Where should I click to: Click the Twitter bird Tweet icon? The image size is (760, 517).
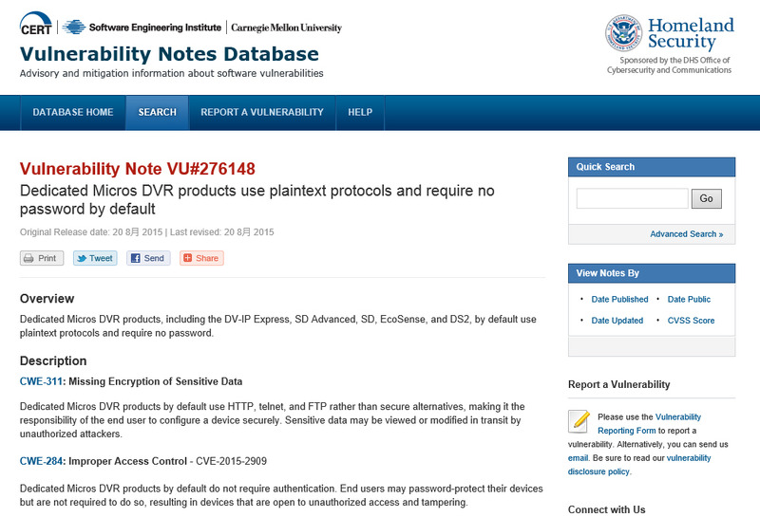83,258
